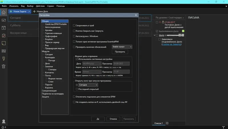Click the Новая Задача button

pyautogui.click(x=18, y=11)
